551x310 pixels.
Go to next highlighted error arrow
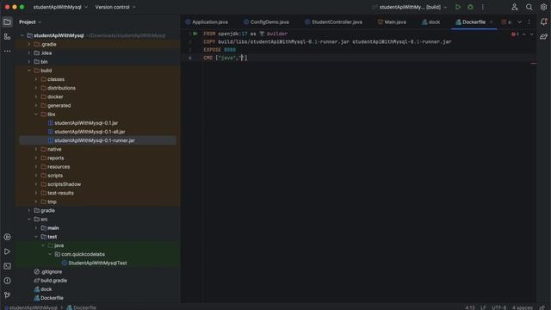click(532, 34)
